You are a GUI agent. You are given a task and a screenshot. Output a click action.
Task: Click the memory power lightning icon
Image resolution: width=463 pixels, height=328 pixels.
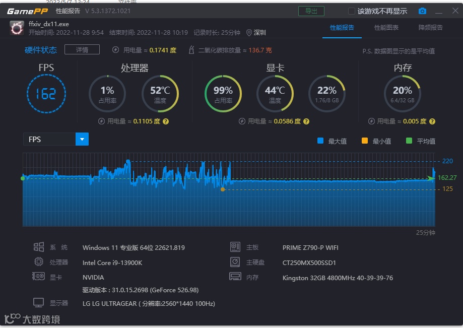[x=371, y=121]
